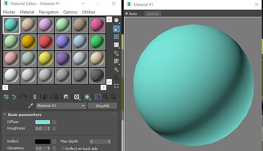Click the trash Reset Map/Material icon
Screen dimensions: 263x151
pos(35,97)
